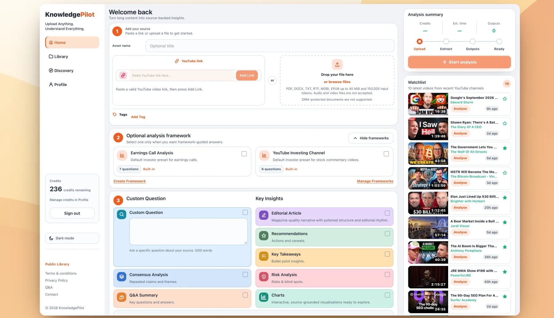
Task: Click the Upload step marker
Action: pos(420,42)
